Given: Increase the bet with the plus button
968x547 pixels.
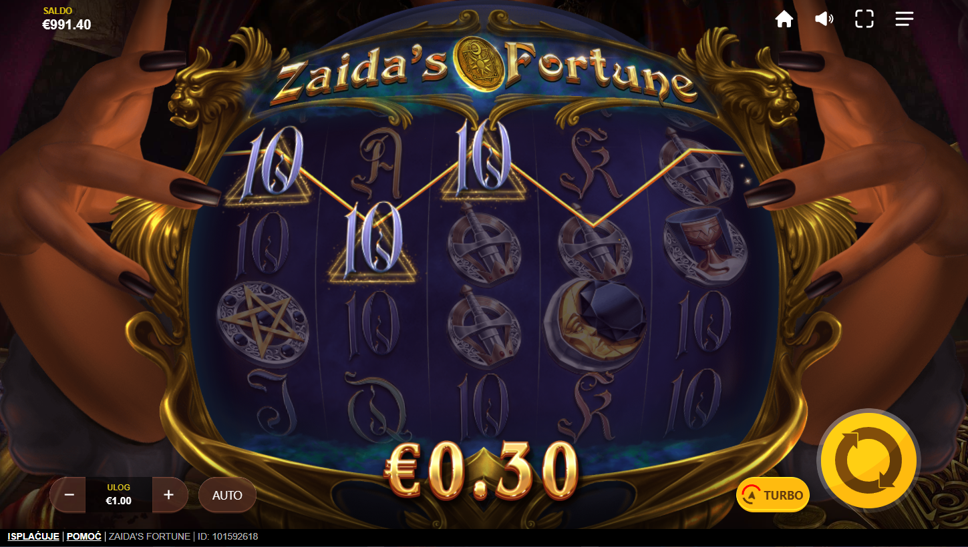Looking at the screenshot, I should pos(168,495).
